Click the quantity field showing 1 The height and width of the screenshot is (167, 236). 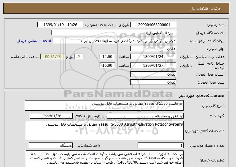click(161, 145)
